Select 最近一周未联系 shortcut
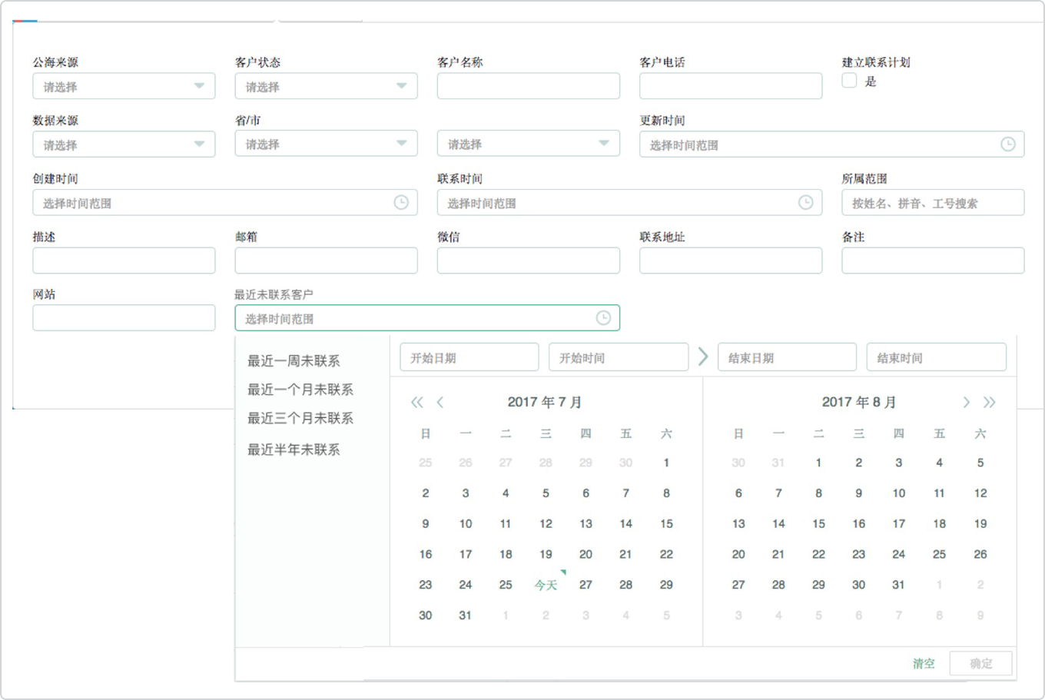This screenshot has width=1045, height=700. pyautogui.click(x=294, y=361)
